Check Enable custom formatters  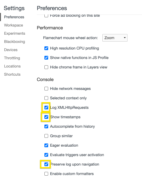[46, 174]
